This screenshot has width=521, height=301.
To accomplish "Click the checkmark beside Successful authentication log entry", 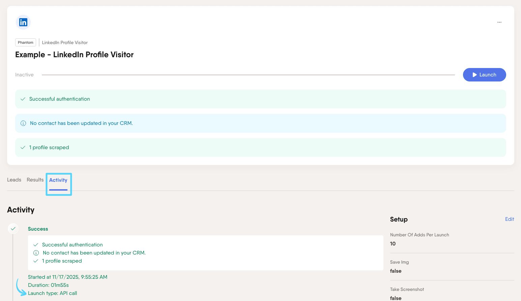I will (36, 244).
